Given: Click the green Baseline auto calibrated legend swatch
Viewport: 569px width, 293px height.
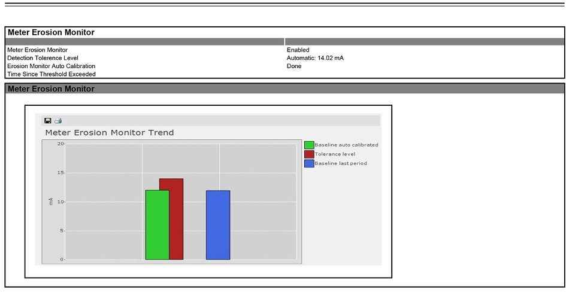Looking at the screenshot, I should [x=309, y=145].
